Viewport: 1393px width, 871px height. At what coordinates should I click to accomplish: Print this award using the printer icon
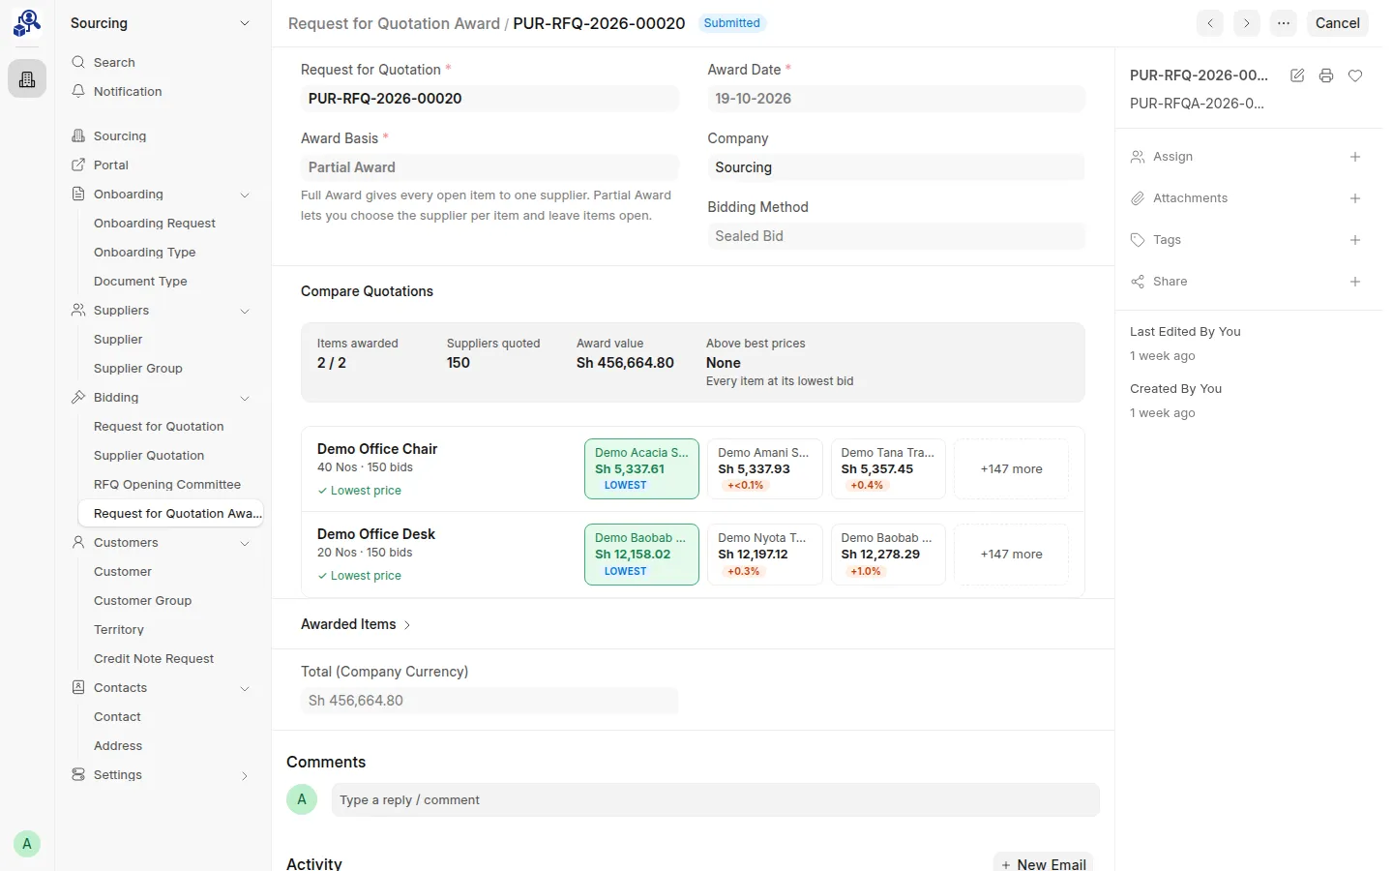(1326, 75)
